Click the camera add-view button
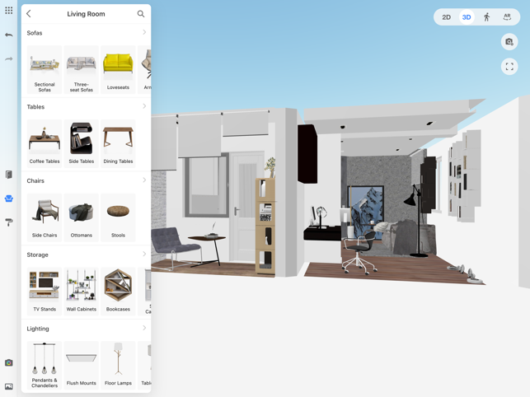The height and width of the screenshot is (397, 530). 509,42
